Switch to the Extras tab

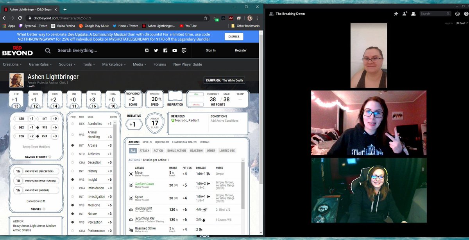204,142
